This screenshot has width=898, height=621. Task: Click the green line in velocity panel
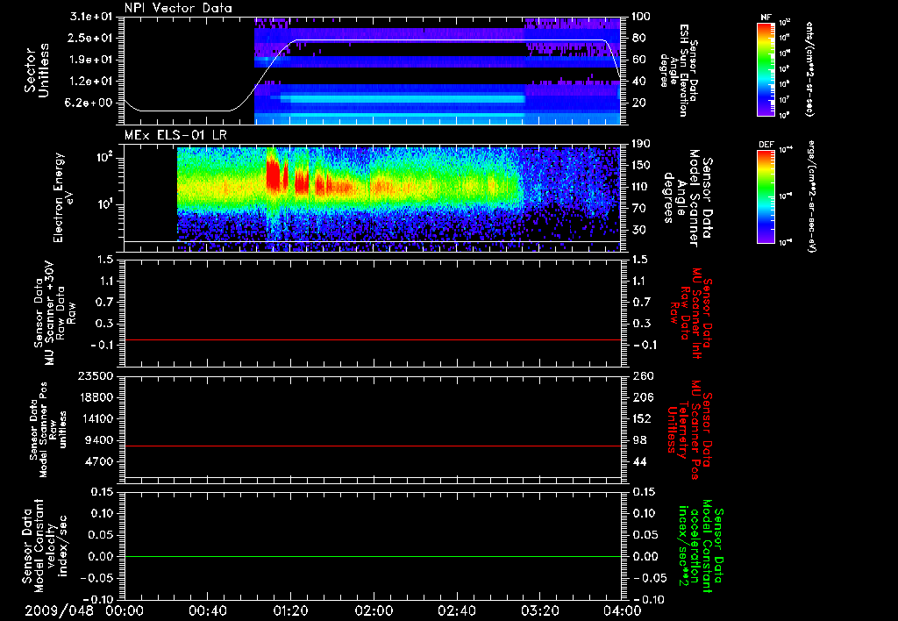(372, 556)
